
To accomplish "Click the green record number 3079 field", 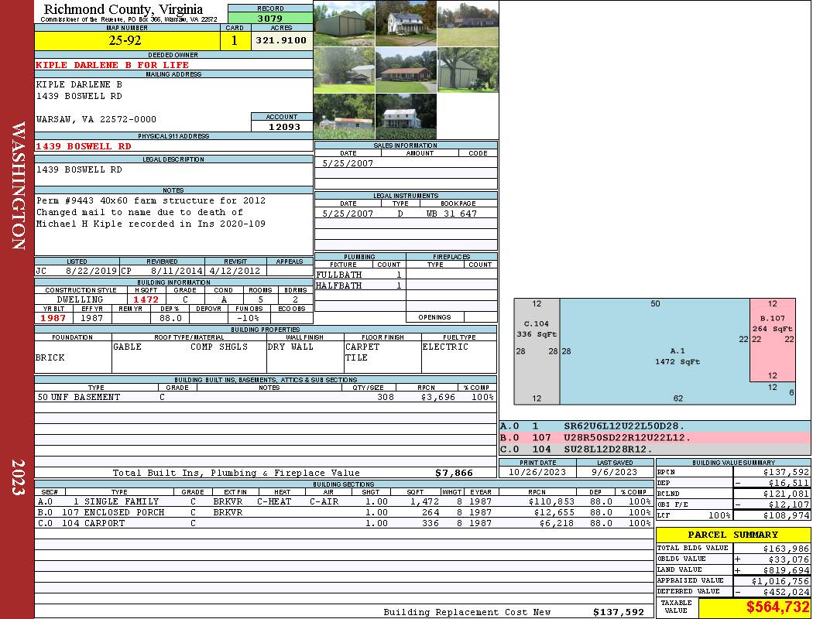I will [270, 18].
